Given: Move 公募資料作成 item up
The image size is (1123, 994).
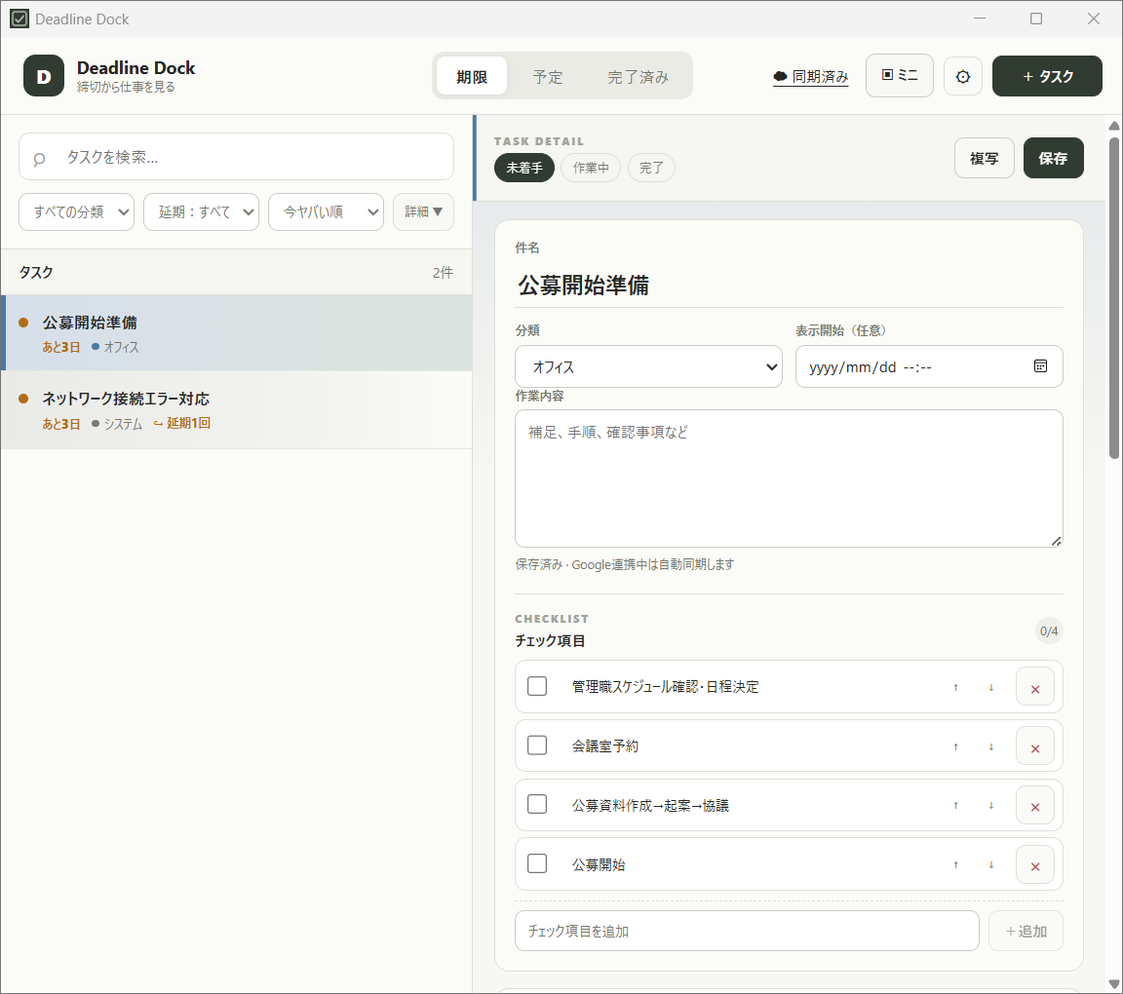Looking at the screenshot, I should 955,806.
